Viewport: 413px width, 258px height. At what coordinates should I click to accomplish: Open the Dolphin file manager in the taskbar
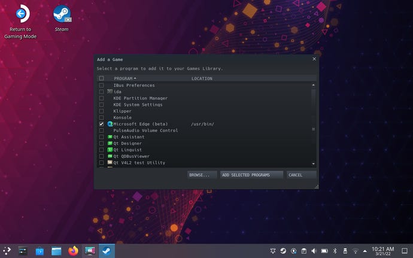click(56, 251)
